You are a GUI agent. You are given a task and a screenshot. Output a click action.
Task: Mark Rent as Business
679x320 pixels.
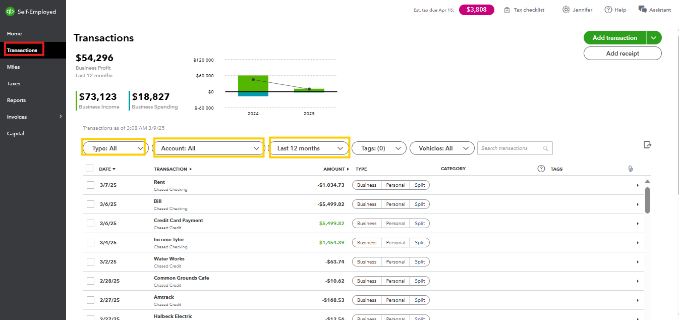click(x=367, y=185)
